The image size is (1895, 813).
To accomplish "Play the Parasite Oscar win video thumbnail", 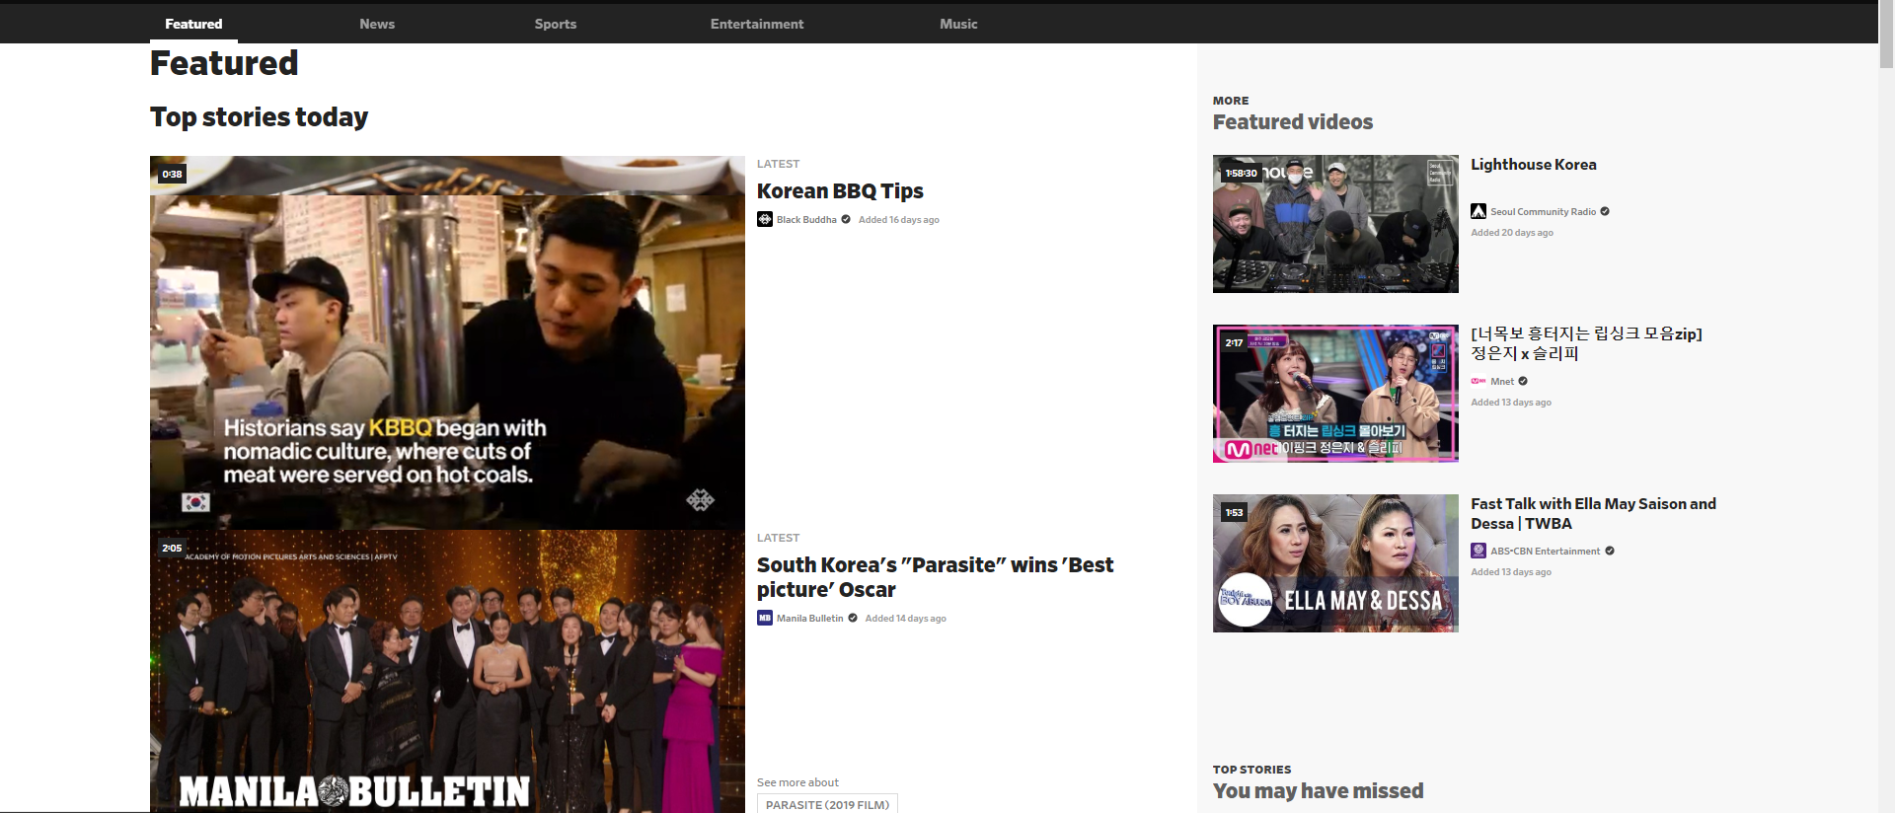I will [447, 671].
